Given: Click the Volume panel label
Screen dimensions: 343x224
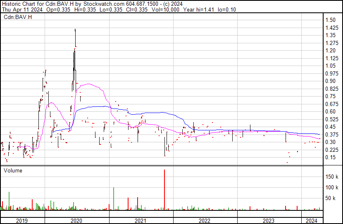Looking at the screenshot, I should click(x=13, y=170).
